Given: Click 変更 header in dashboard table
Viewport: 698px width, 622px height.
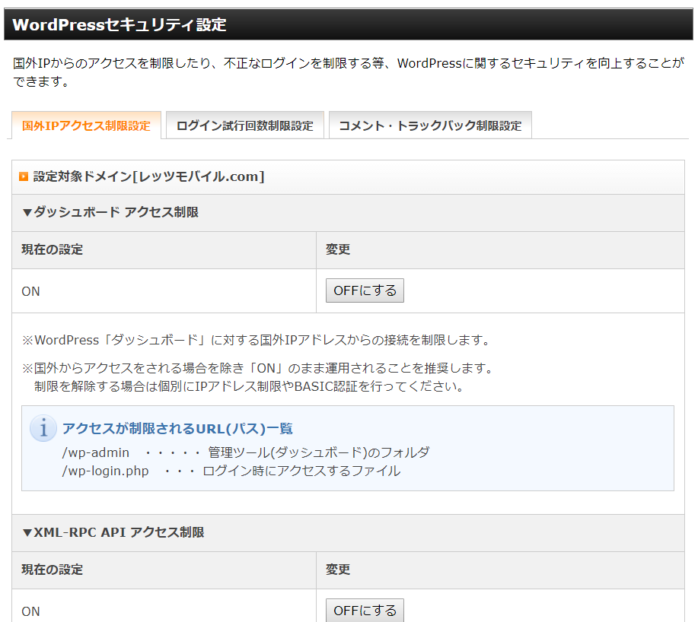Looking at the screenshot, I should (x=338, y=249).
